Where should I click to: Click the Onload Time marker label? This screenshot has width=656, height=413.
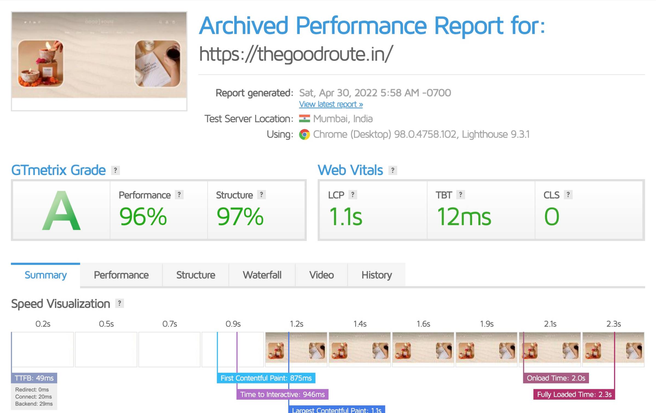[556, 378]
